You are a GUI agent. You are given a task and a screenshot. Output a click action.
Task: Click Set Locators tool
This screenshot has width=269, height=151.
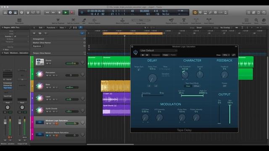[247, 21]
